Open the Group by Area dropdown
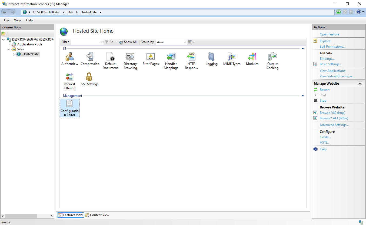Viewport: 366px width, 225px height. pyautogui.click(x=185, y=42)
